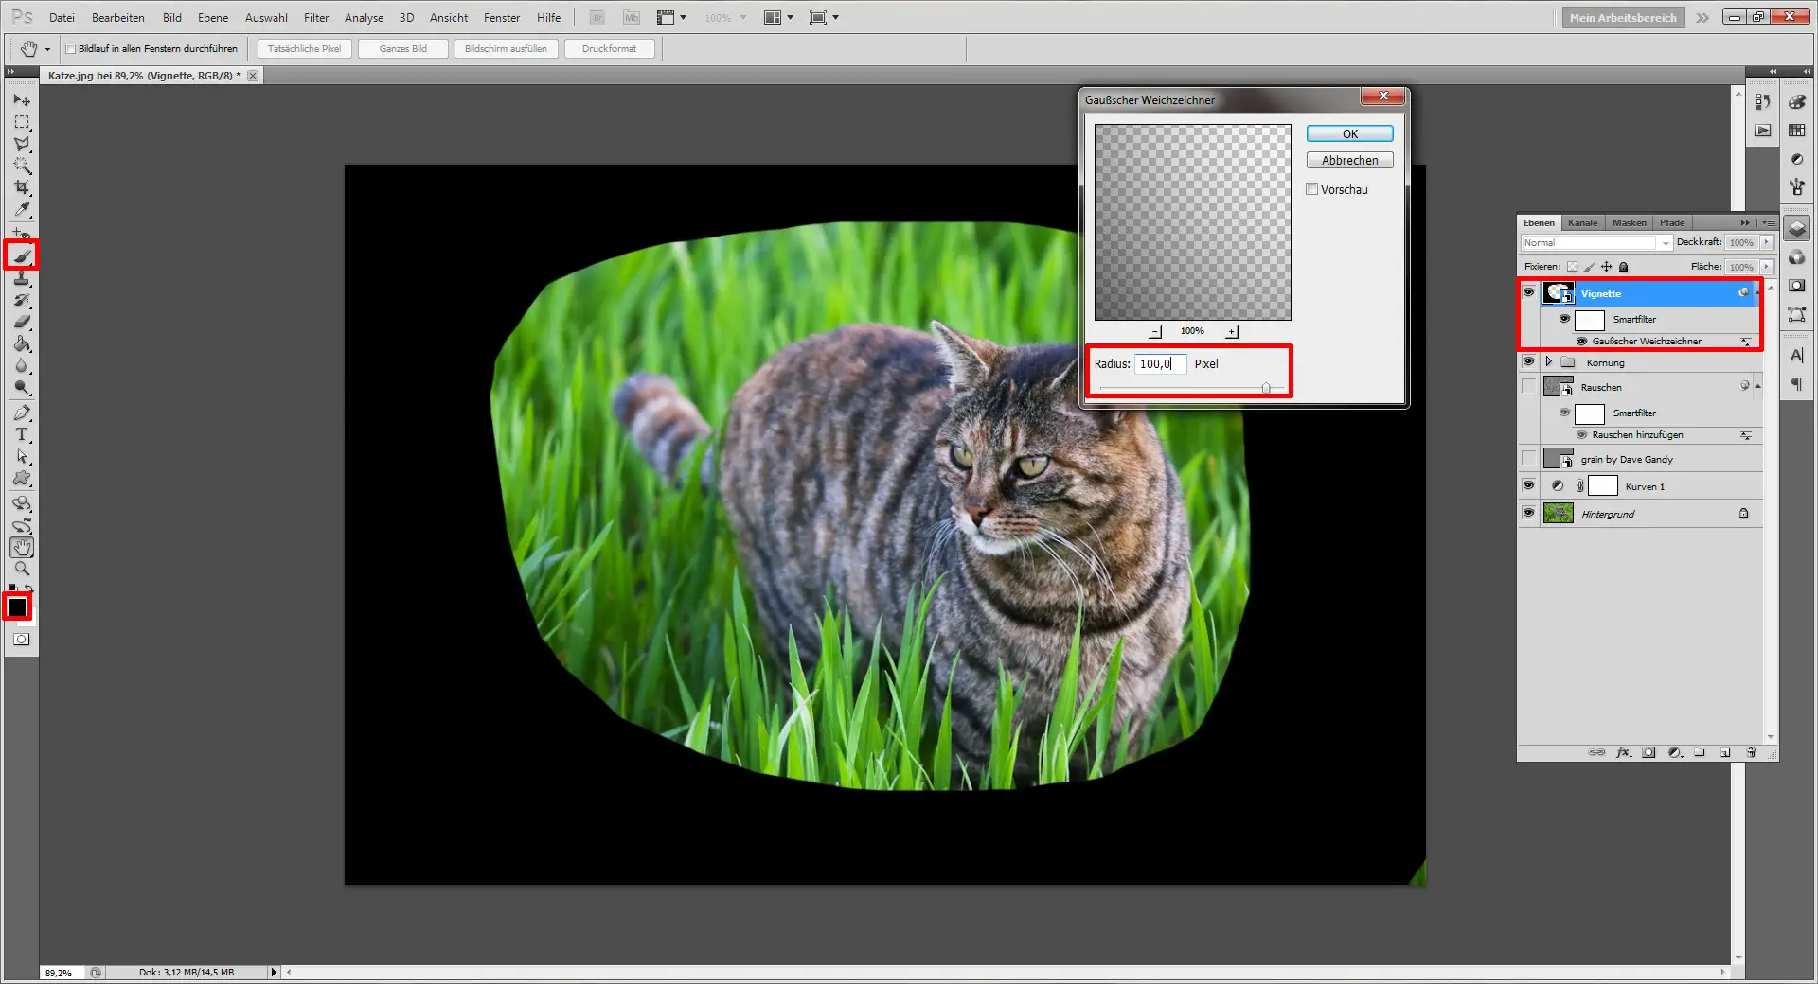Hide the Hintergrund layer
The image size is (1818, 984).
1527,514
